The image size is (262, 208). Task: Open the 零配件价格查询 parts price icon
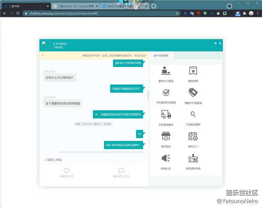pyautogui.click(x=193, y=93)
